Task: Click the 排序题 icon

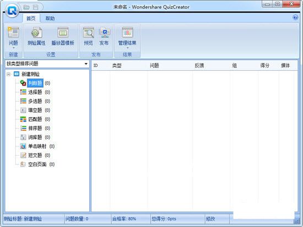Action: pos(23,128)
